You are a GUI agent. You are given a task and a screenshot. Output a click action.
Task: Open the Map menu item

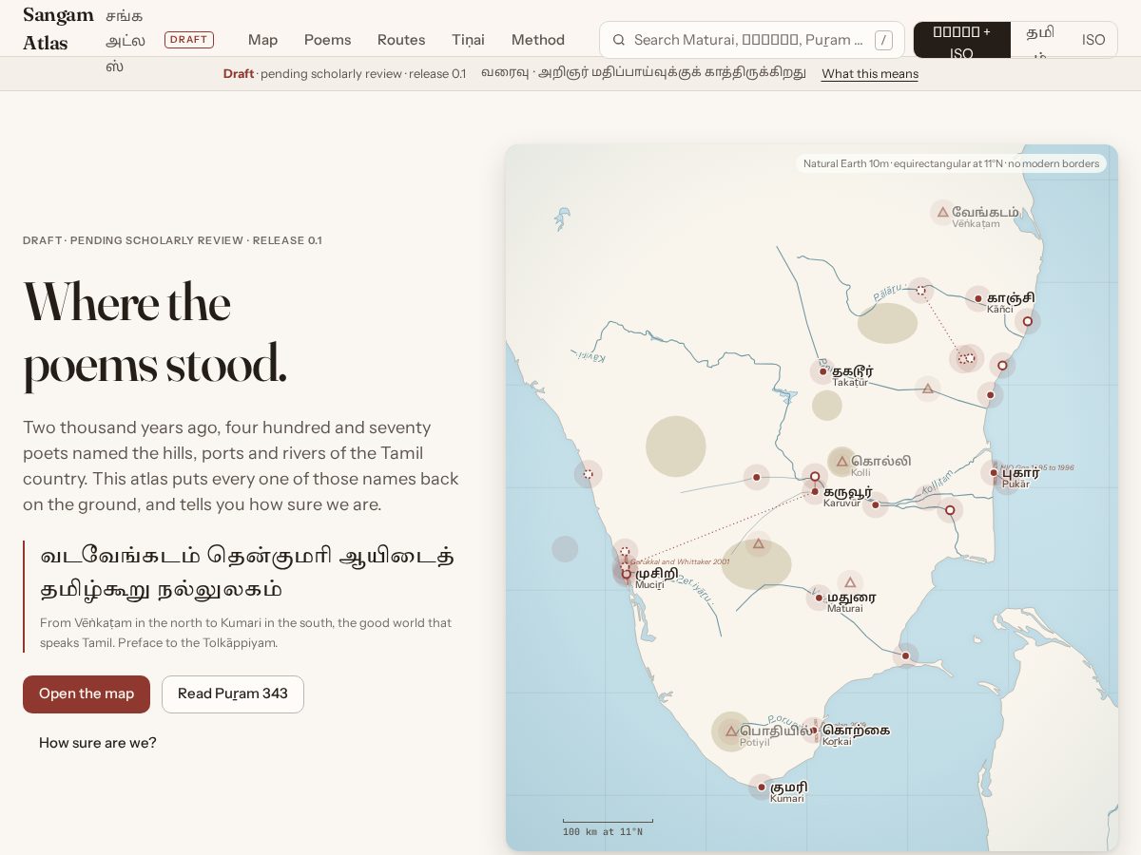pyautogui.click(x=262, y=40)
